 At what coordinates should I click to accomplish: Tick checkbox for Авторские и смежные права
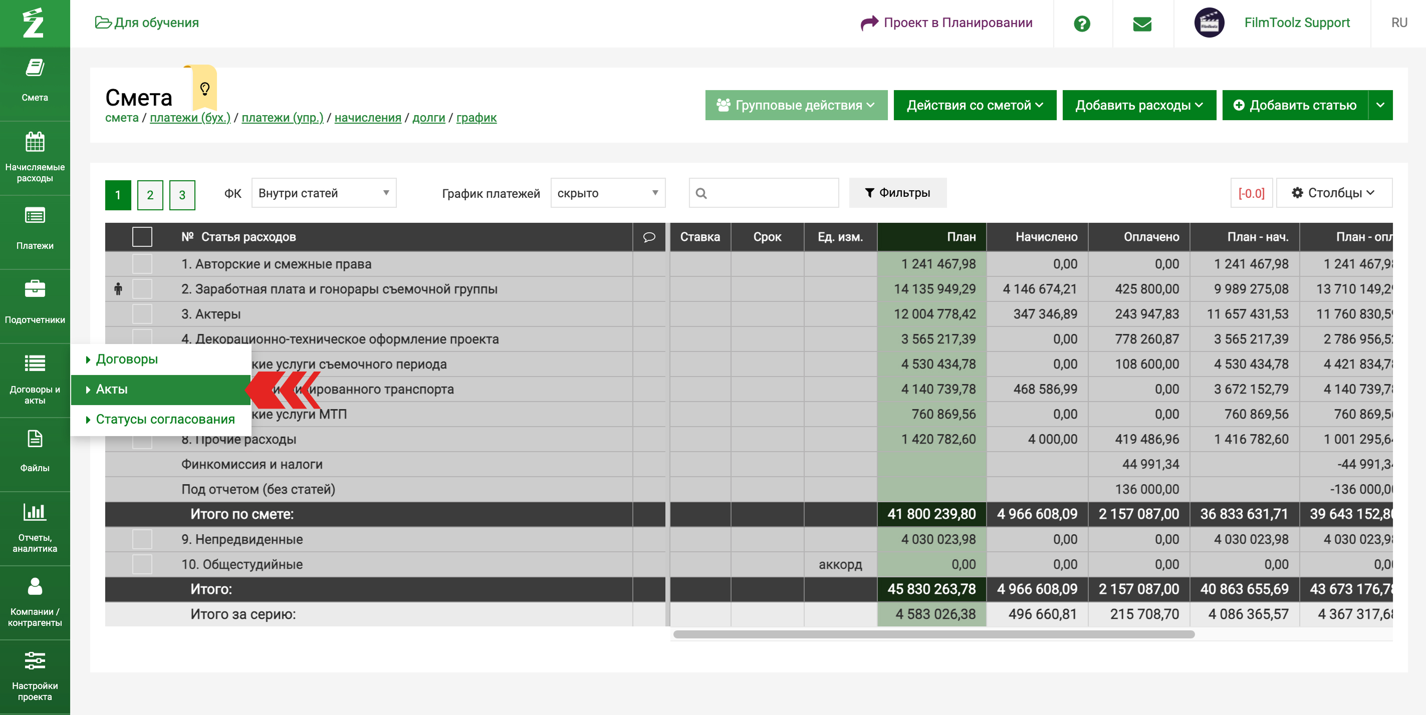coord(142,264)
